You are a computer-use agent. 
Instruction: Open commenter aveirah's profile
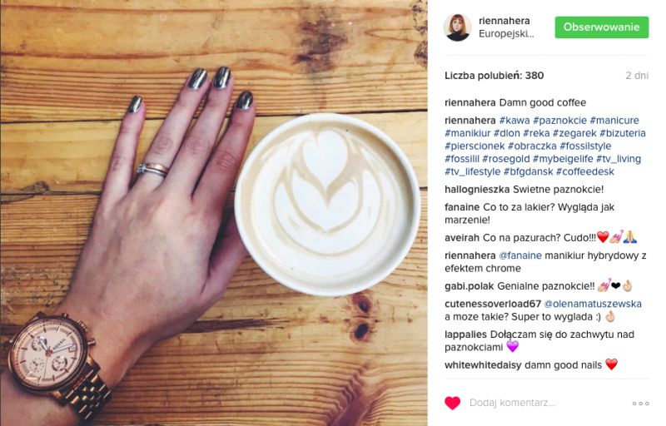462,238
